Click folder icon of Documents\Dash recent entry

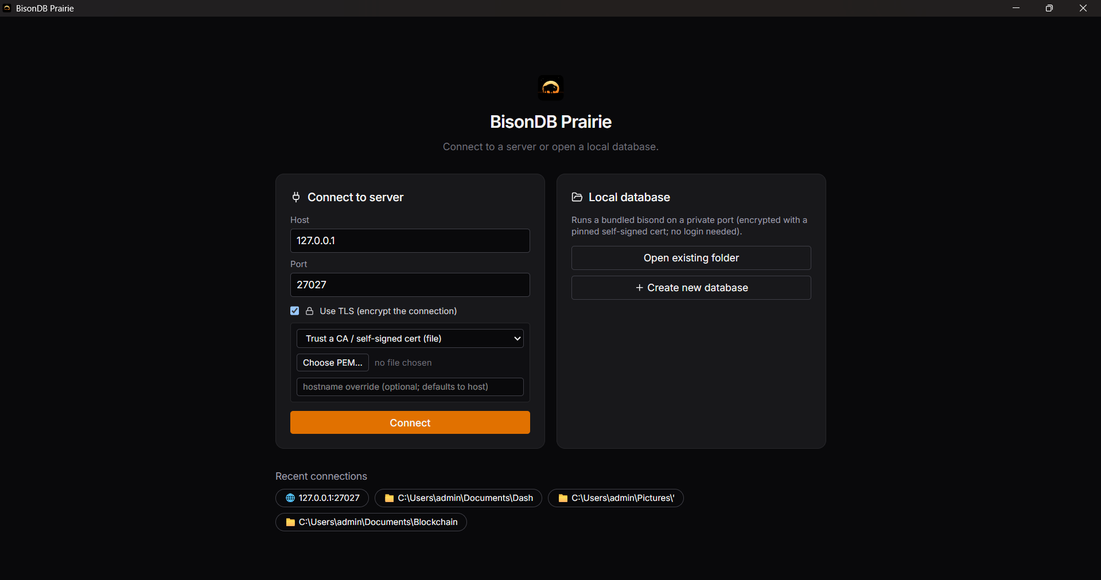389,498
